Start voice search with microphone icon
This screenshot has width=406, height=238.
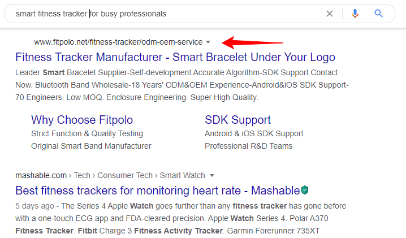point(355,14)
